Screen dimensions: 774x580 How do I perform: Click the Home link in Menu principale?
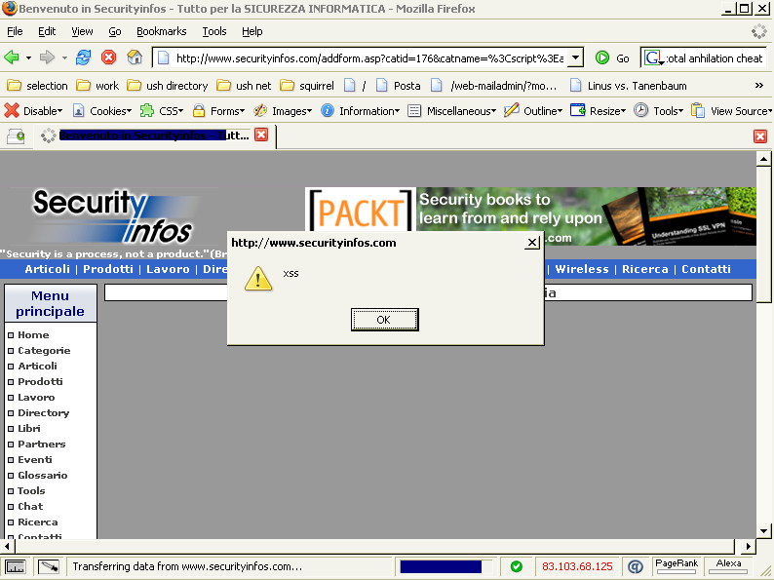point(33,334)
